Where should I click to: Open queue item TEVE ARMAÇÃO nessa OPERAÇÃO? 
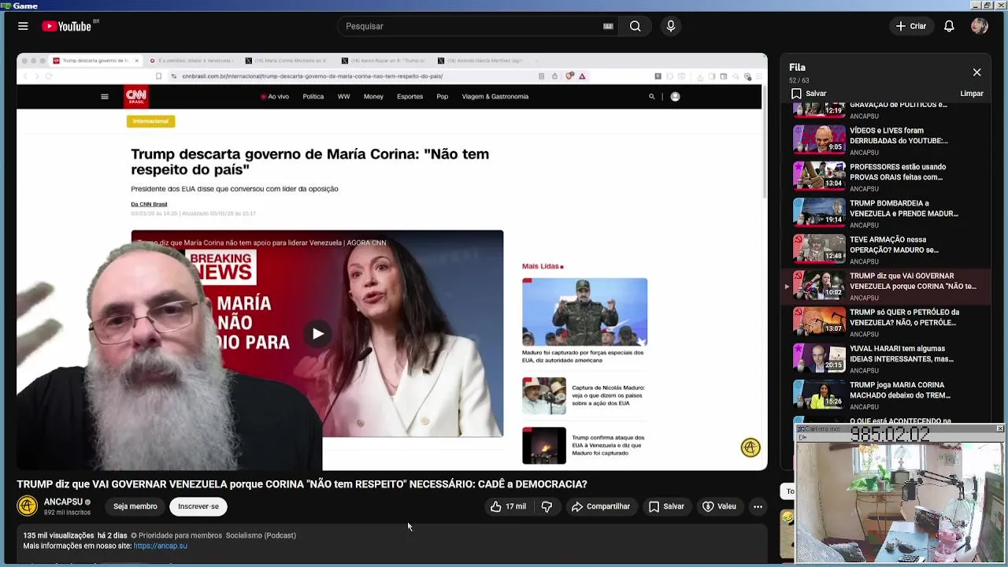click(888, 249)
